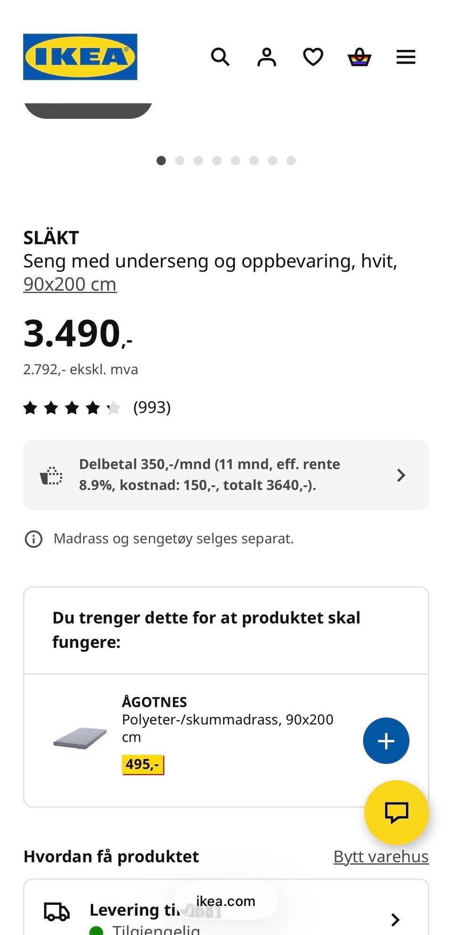Open the favorites heart icon

[x=313, y=57]
